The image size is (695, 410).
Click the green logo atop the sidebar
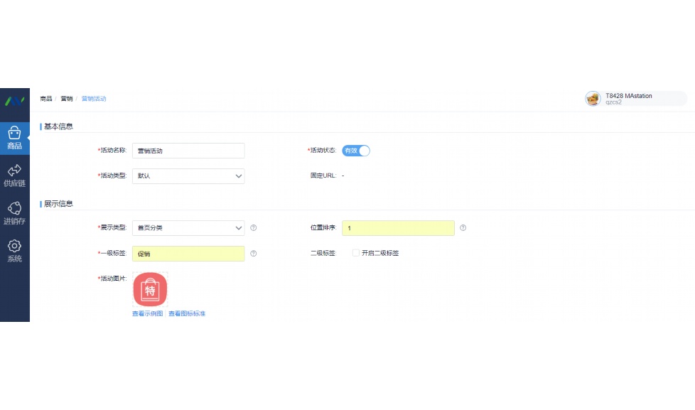14,101
